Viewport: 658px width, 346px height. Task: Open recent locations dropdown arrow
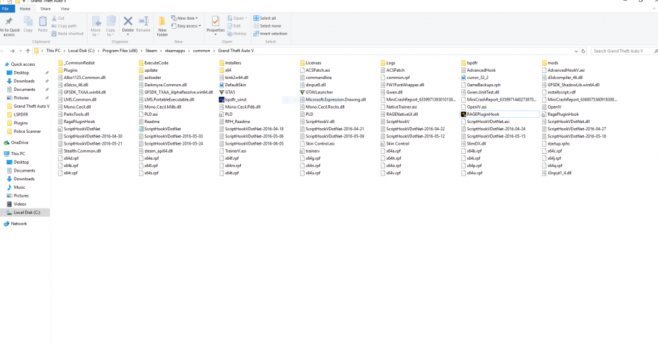[x=20, y=51]
